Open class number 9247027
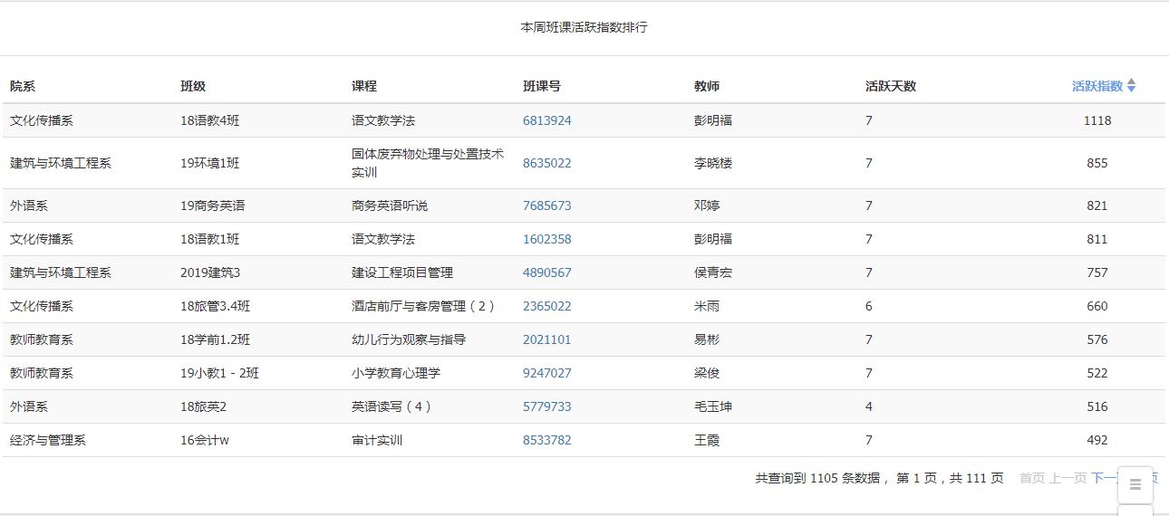Viewport: 1169px width, 516px height. pos(547,373)
